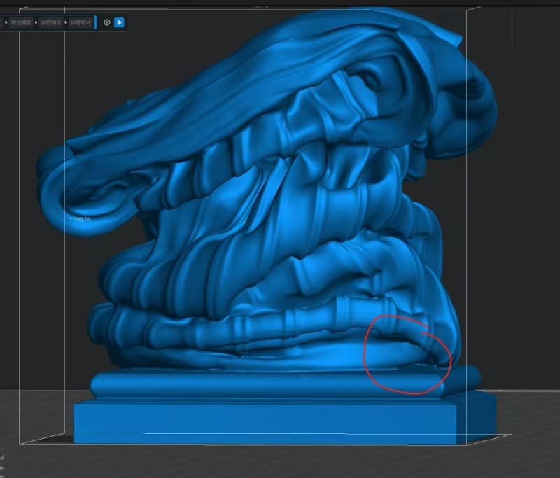Click the arrow icon before 导出模型
560x478 pixels.
coord(7,22)
